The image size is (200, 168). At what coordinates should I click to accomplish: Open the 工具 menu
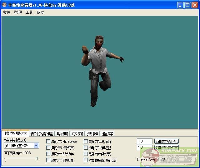(29, 12)
